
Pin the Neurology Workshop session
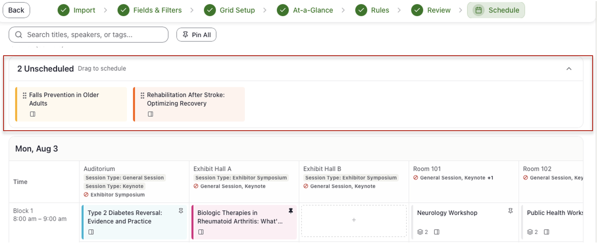[510, 211]
